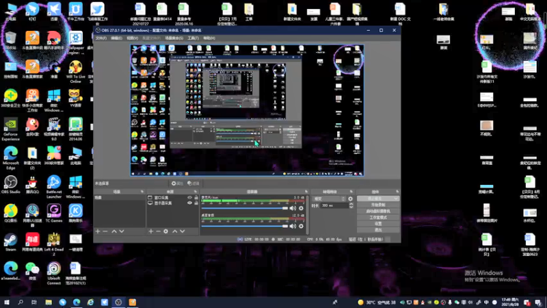This screenshot has width=547, height=308.
Task: Open Left 4 Dead 2 desktop shortcut
Action: [54, 244]
